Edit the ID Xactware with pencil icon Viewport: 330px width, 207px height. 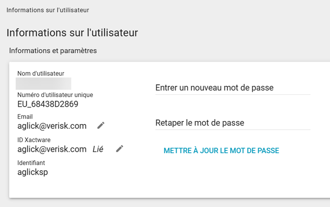(119, 148)
